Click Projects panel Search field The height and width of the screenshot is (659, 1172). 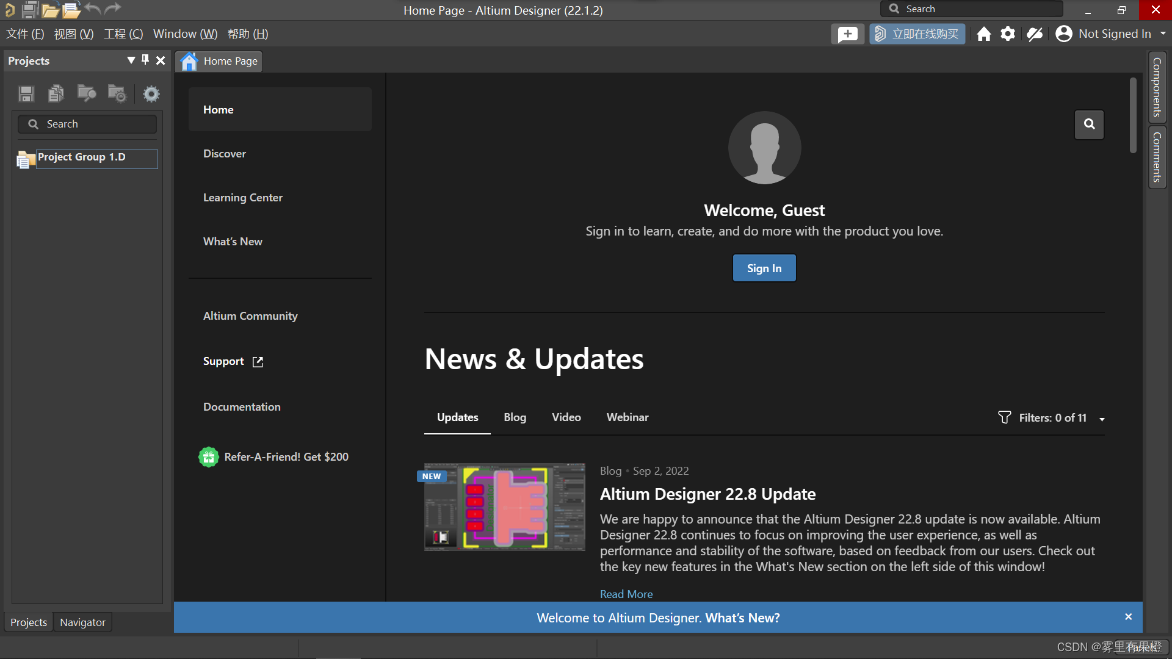(x=87, y=124)
